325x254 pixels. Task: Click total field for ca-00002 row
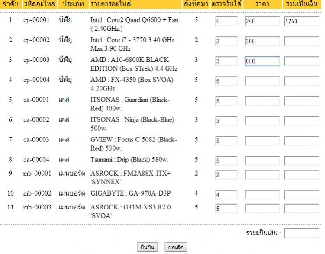[x=302, y=121]
